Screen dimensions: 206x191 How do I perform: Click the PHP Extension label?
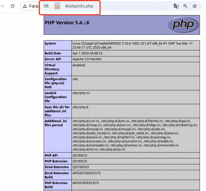coord(56,161)
